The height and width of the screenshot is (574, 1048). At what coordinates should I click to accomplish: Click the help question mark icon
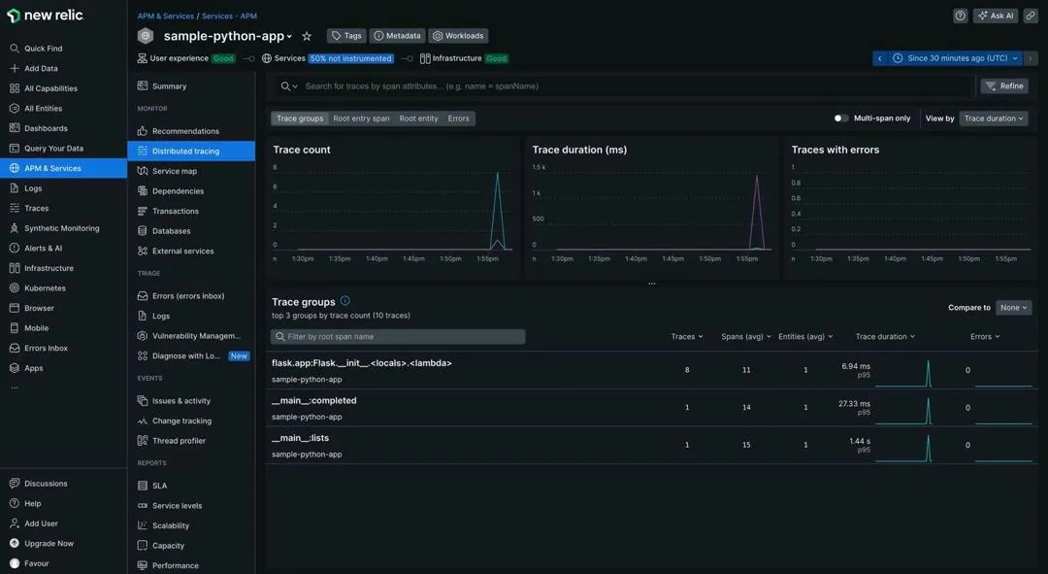pyautogui.click(x=961, y=16)
